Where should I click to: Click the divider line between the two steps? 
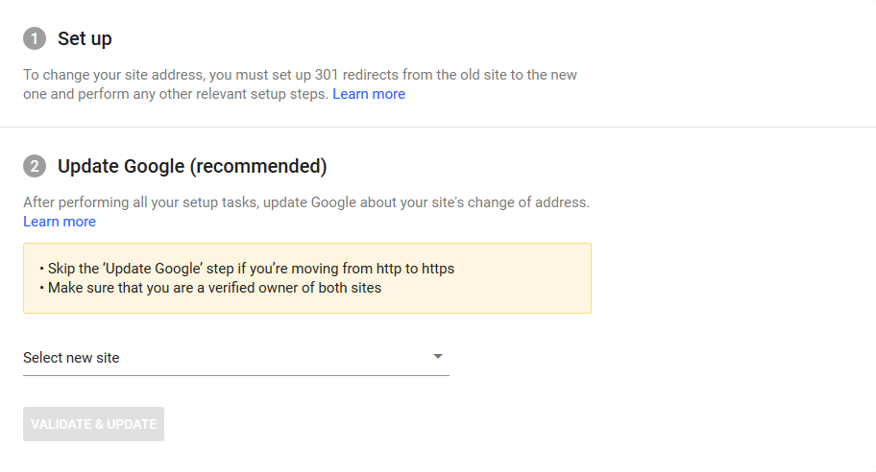pos(438,128)
